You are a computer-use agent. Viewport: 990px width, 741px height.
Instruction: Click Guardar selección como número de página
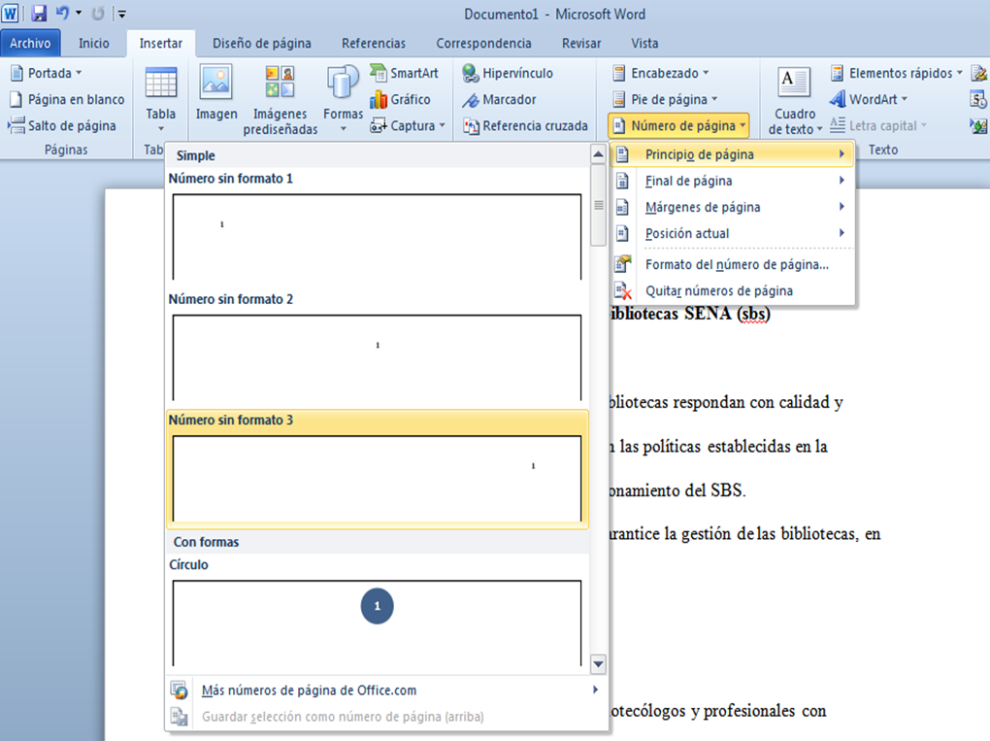(386, 717)
